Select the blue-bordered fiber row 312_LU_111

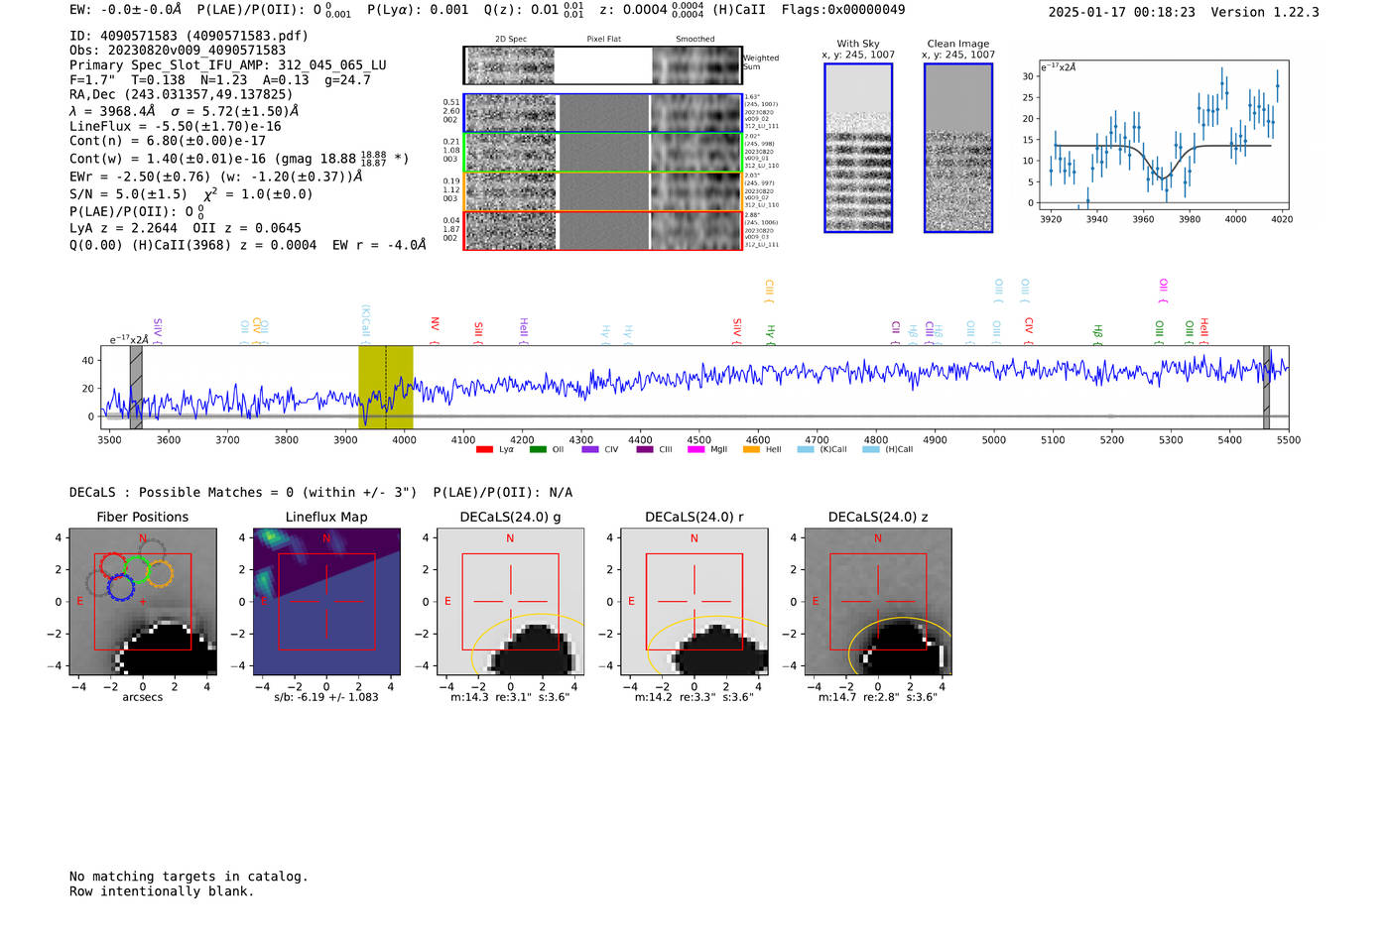point(603,113)
